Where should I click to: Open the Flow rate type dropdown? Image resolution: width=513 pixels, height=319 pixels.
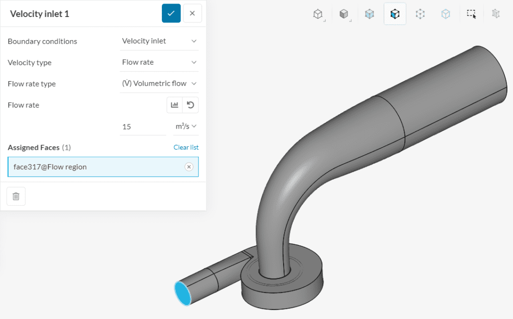tap(159, 83)
